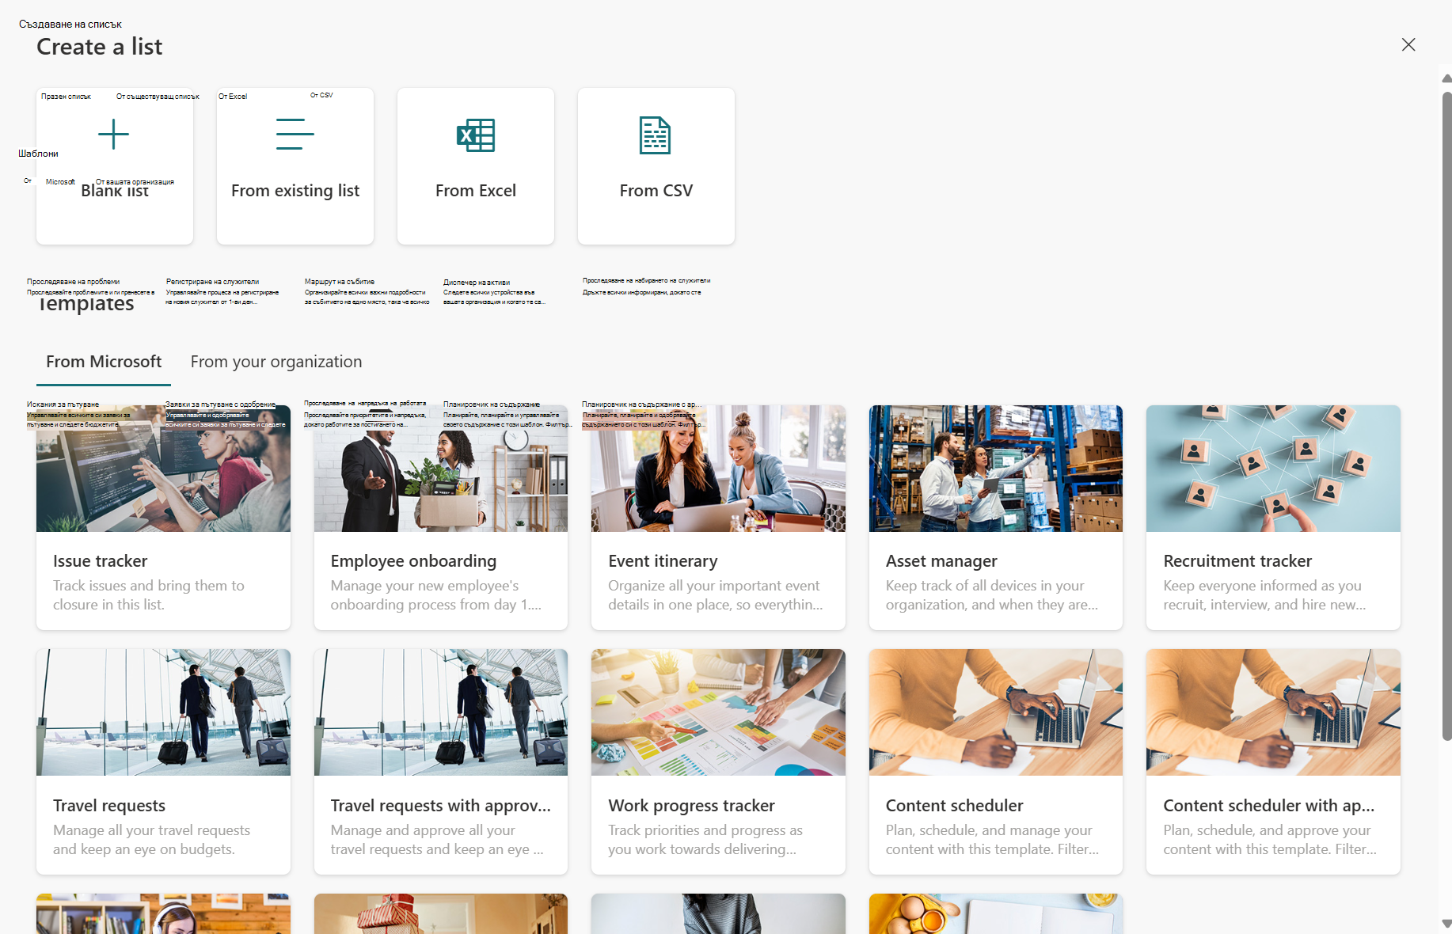1452x934 pixels.
Task: Click the Work progress tracker title
Action: pos(691,806)
